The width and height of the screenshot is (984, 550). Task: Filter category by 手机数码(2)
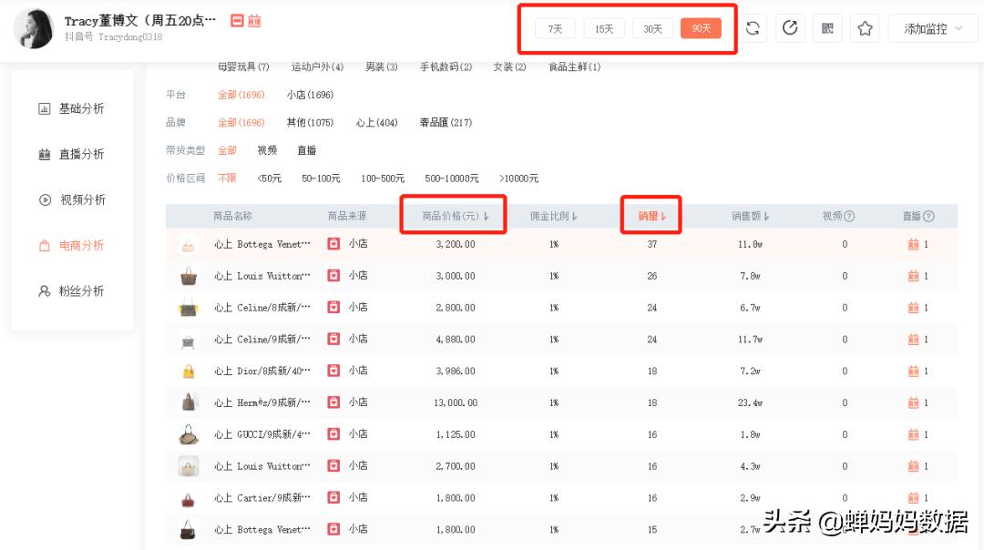pyautogui.click(x=446, y=66)
